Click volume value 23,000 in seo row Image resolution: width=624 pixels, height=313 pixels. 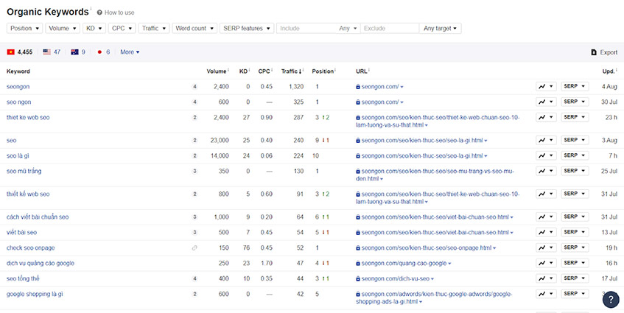(220, 141)
